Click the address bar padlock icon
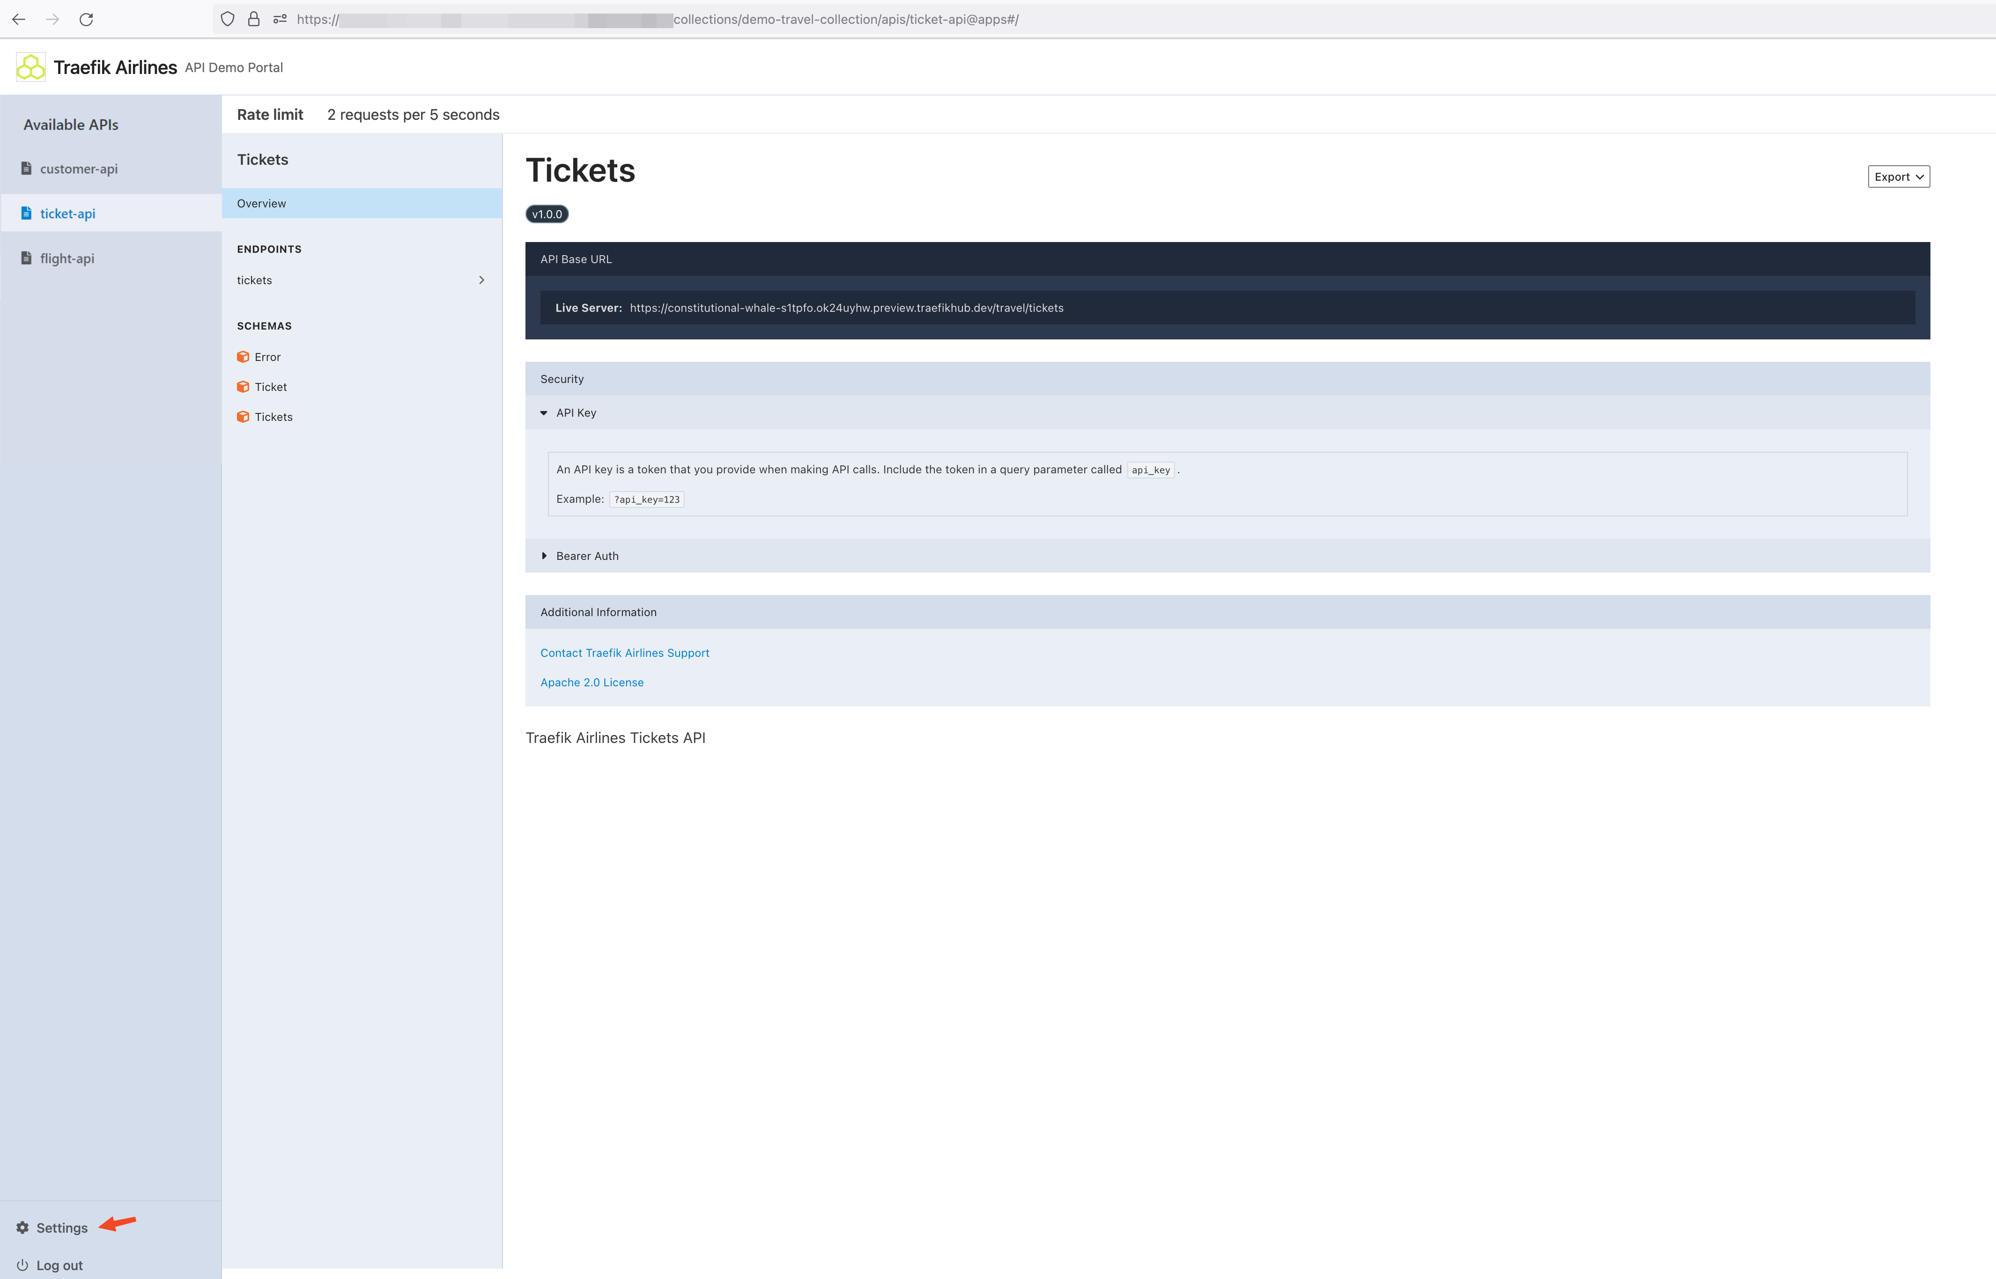This screenshot has width=1996, height=1279. tap(254, 19)
